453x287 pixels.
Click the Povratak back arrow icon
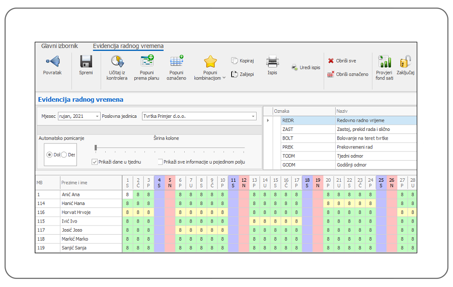pyautogui.click(x=53, y=61)
